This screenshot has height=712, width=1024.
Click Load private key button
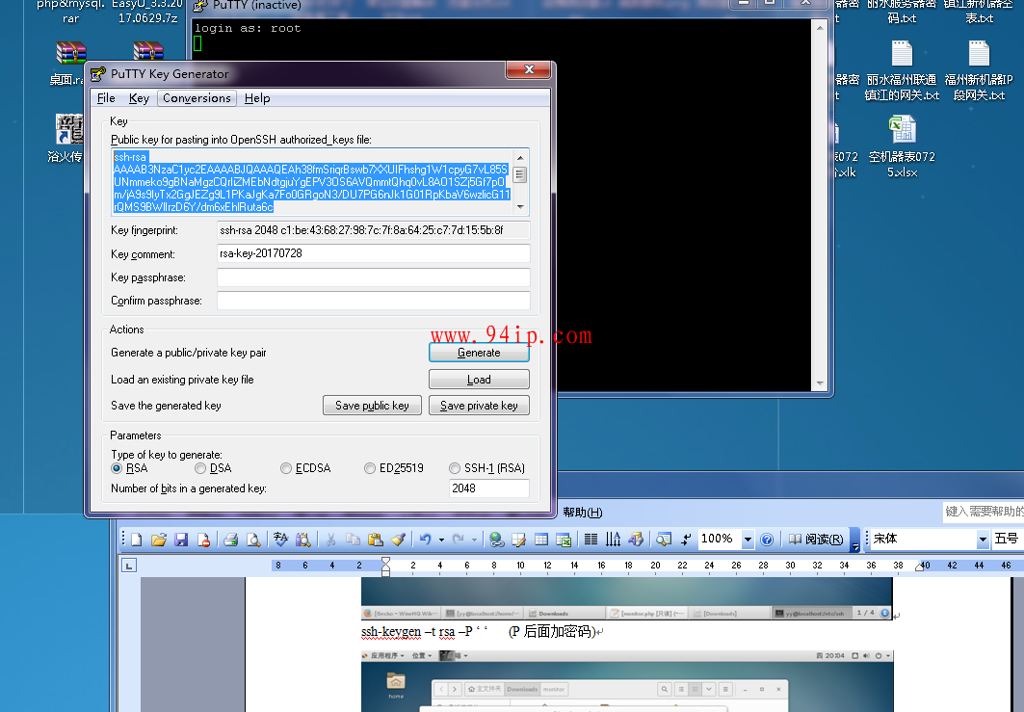click(479, 380)
